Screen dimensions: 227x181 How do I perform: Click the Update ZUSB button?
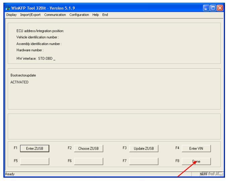click(x=144, y=148)
